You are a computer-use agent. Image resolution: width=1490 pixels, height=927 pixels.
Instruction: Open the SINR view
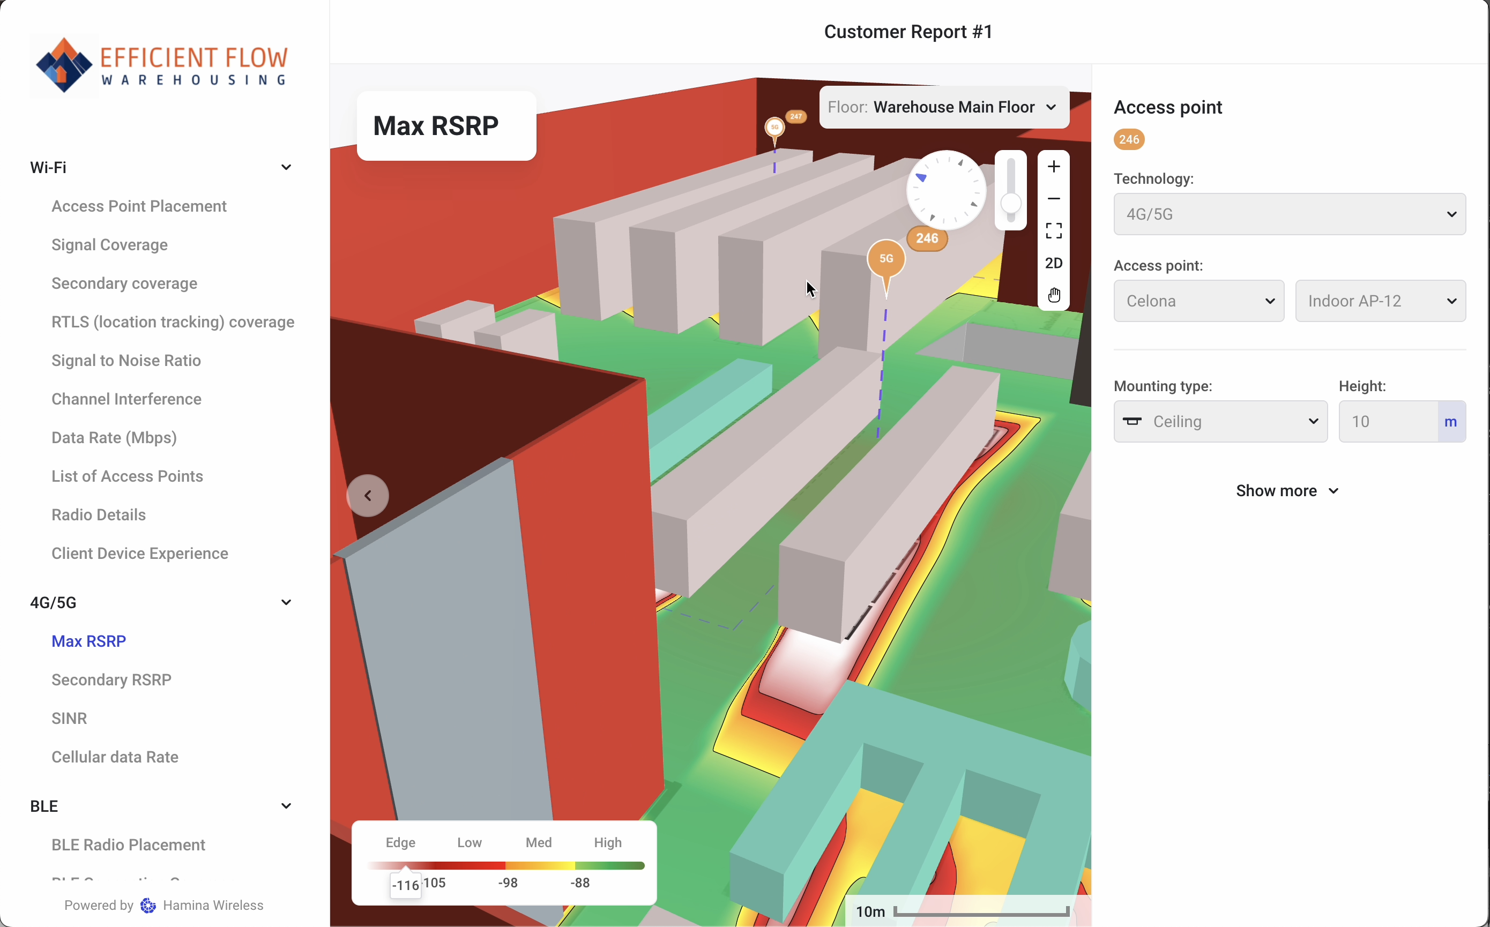tap(69, 719)
